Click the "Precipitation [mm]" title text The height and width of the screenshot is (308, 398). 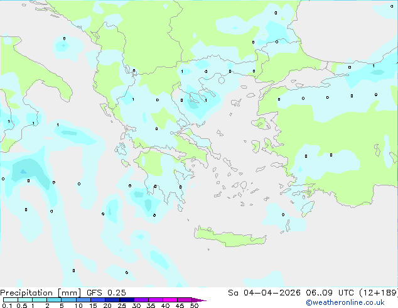[41, 293]
